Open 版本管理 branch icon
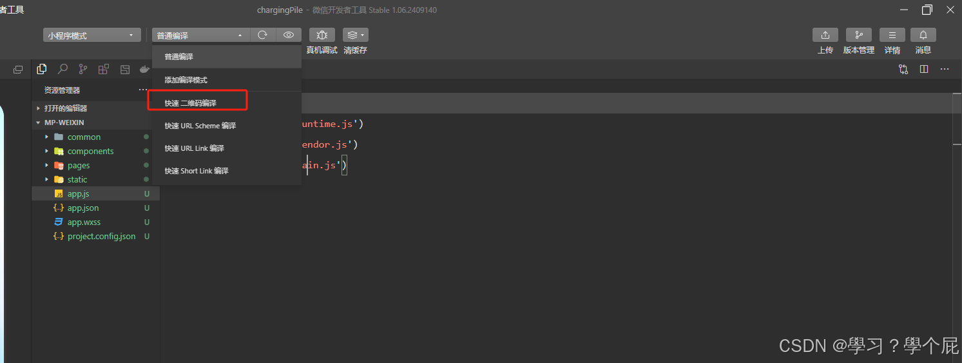The width and height of the screenshot is (962, 363). pos(859,35)
